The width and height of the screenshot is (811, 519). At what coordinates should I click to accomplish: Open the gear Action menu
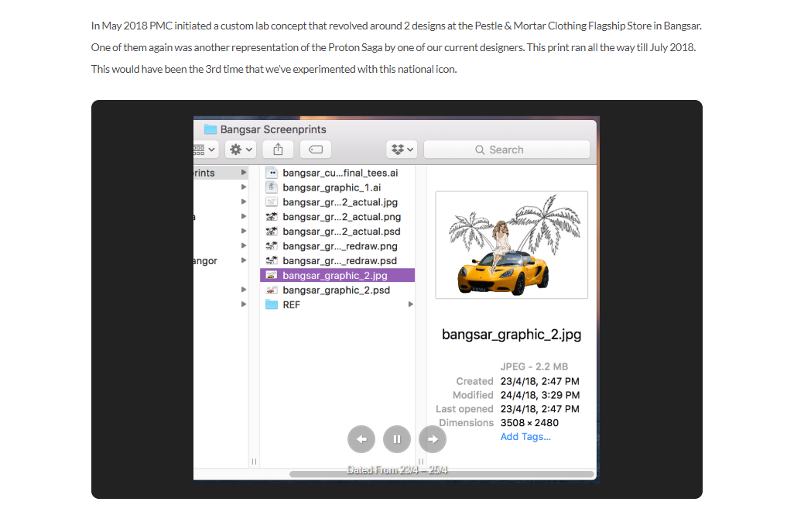pyautogui.click(x=240, y=150)
